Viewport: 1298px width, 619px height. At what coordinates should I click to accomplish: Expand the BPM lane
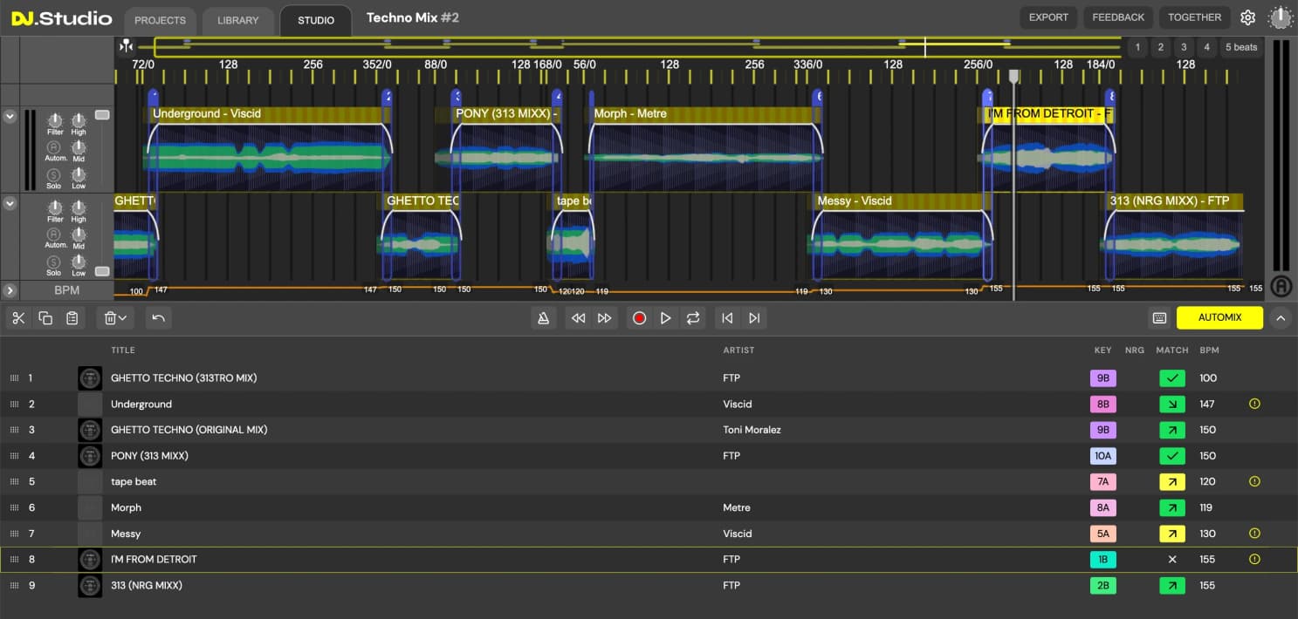click(x=10, y=290)
